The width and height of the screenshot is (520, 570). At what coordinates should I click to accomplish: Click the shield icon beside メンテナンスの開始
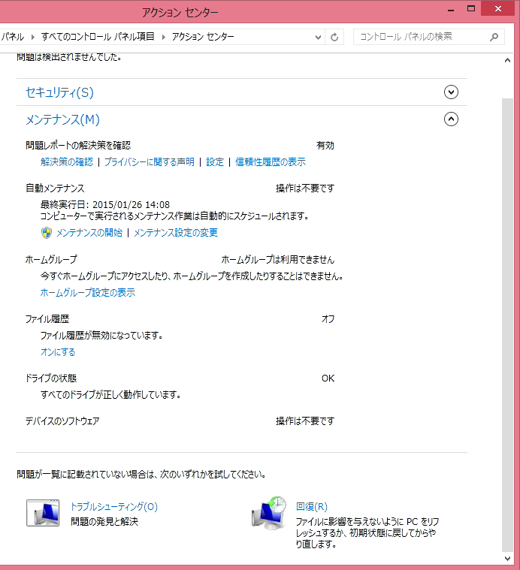coord(47,233)
